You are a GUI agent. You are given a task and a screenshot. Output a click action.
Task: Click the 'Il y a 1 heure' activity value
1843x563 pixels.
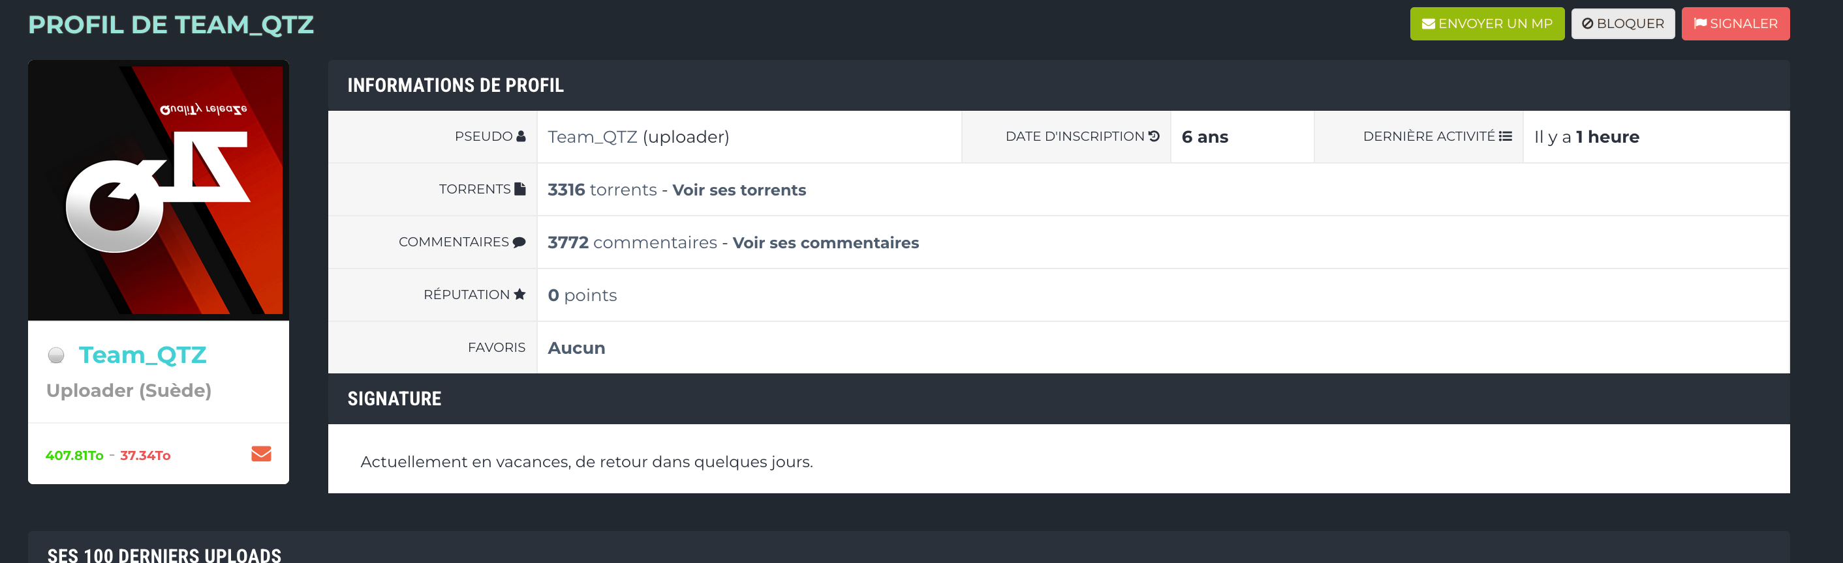tap(1586, 136)
